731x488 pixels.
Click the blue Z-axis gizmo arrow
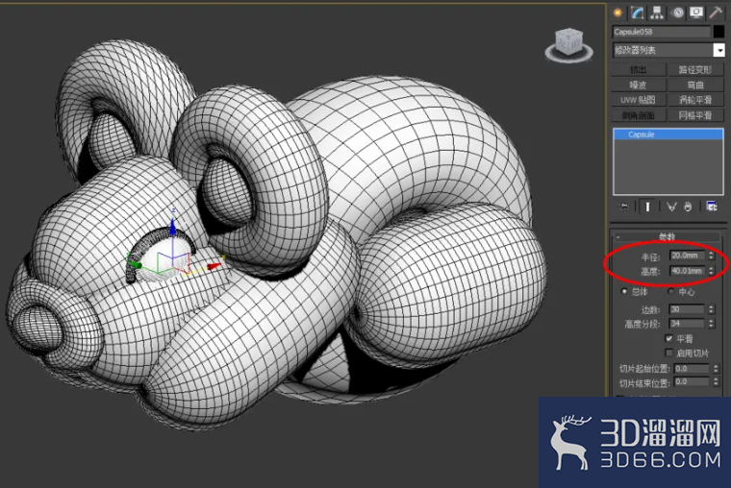(172, 228)
